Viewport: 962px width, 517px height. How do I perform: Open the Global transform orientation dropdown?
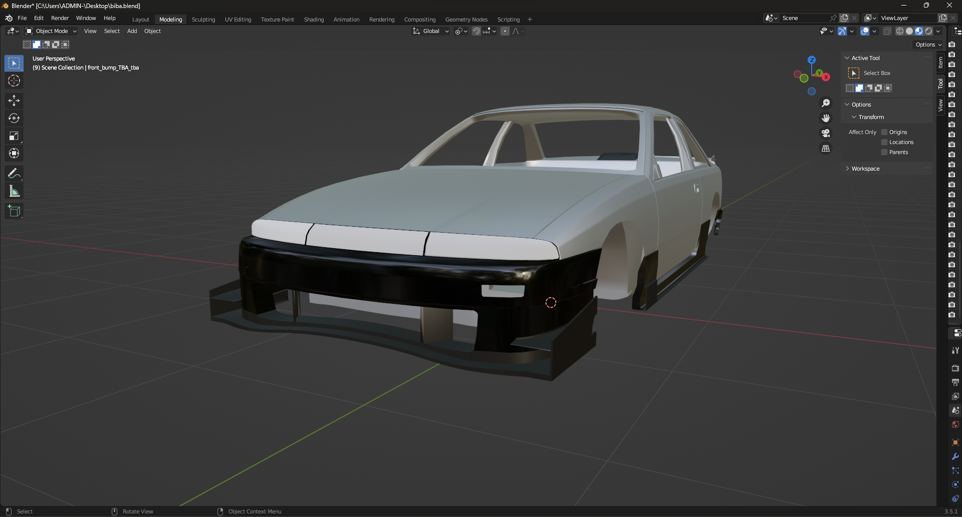(430, 31)
